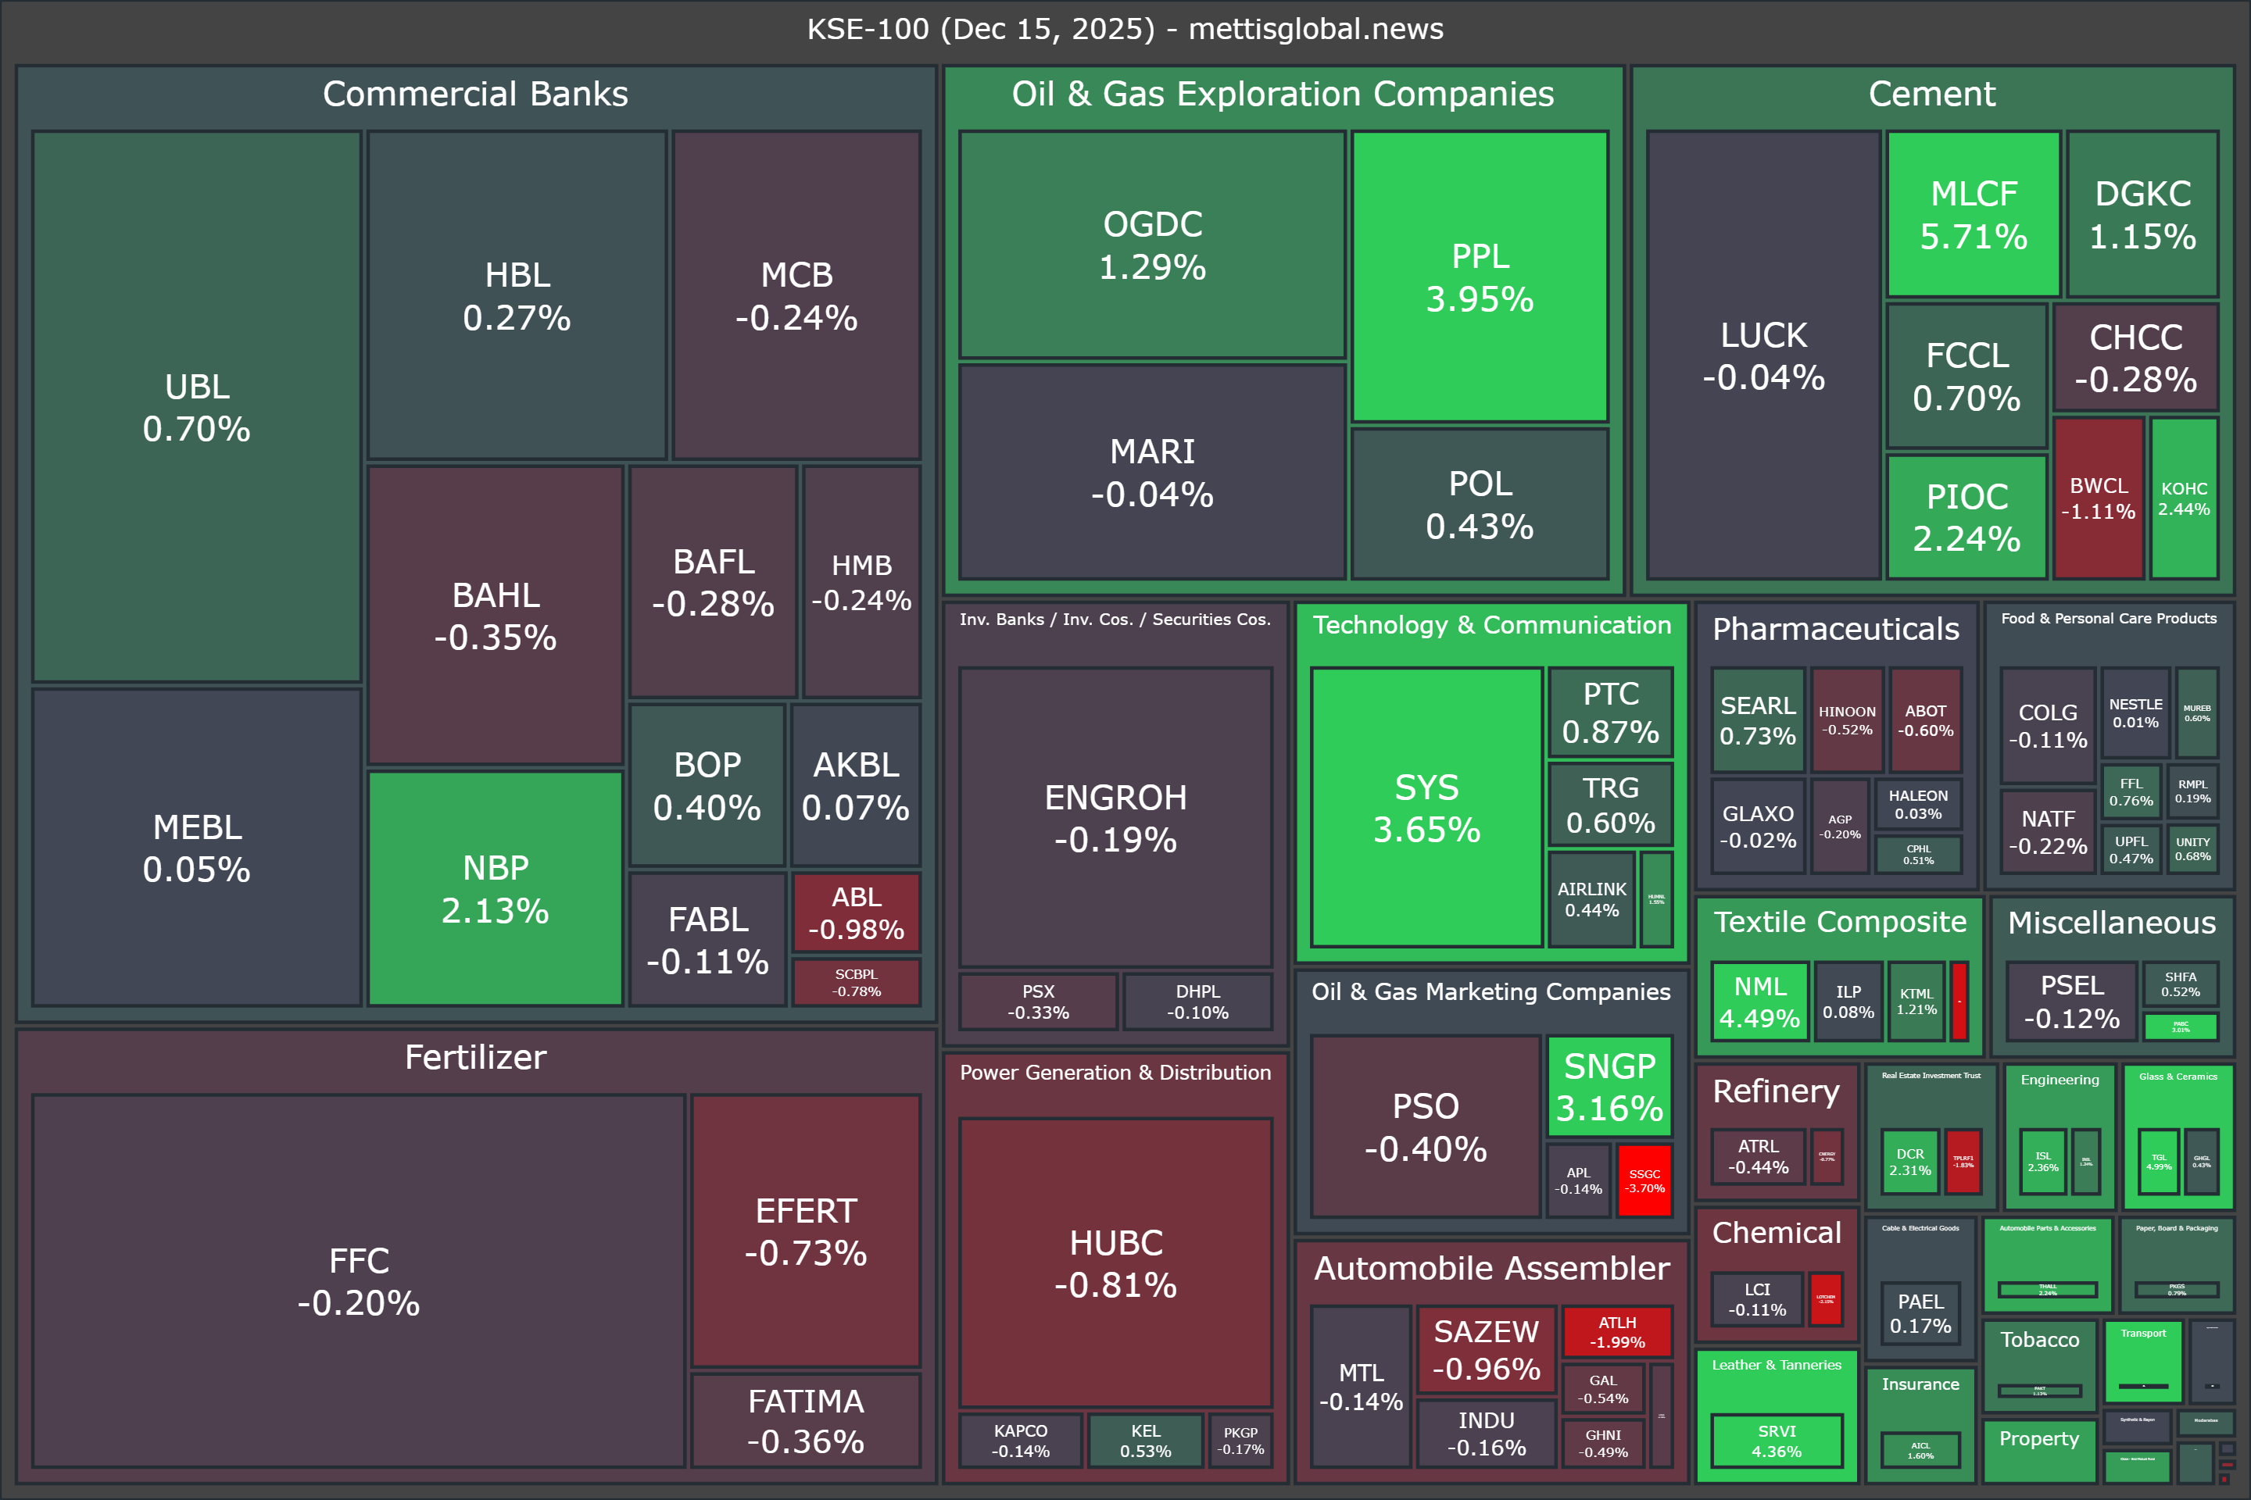
Task: Click the FFC -0.20% tile
Action: tap(359, 1281)
